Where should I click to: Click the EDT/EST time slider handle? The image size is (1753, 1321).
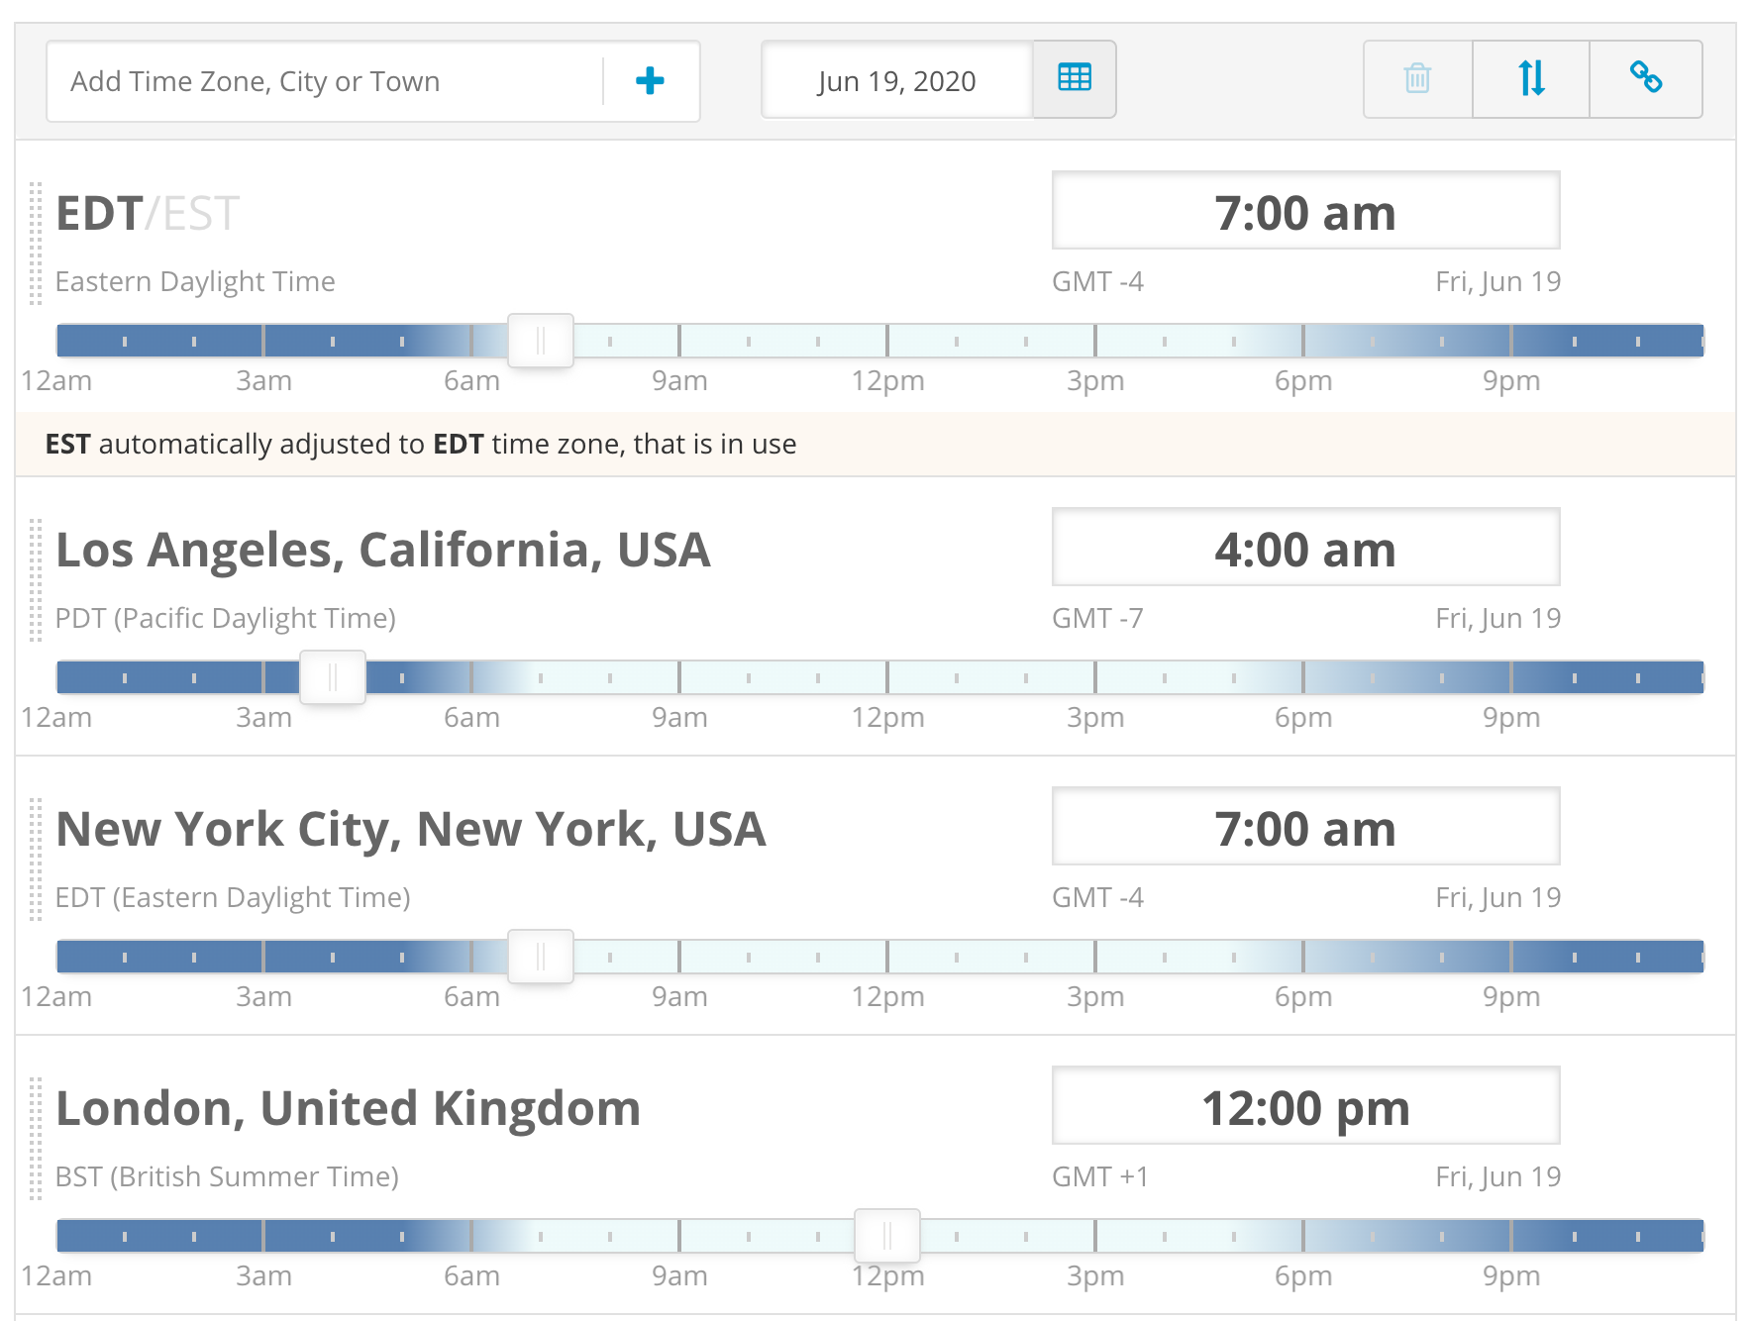tap(541, 341)
